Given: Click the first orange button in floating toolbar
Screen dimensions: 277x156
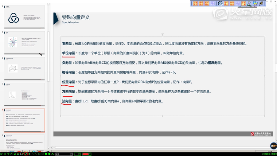Looking at the screenshot, I should (x=195, y=3).
